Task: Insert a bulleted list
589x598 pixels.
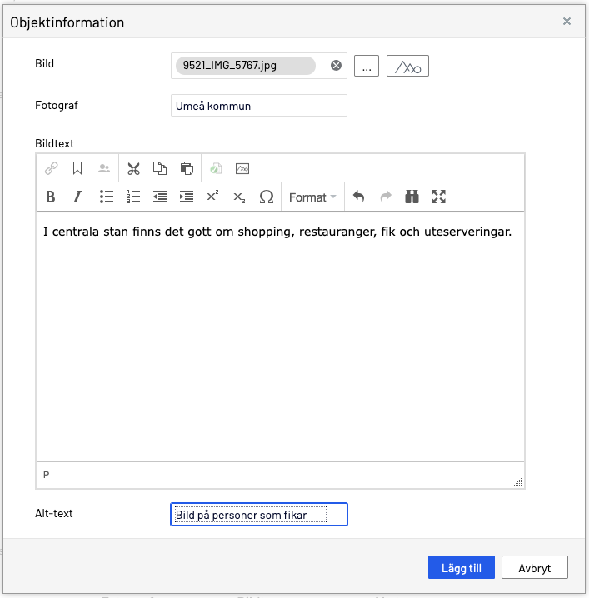Action: (107, 197)
